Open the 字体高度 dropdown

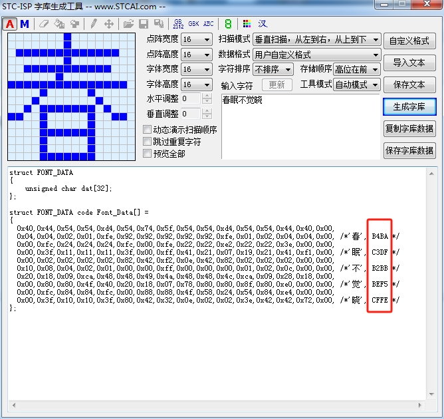pos(197,84)
